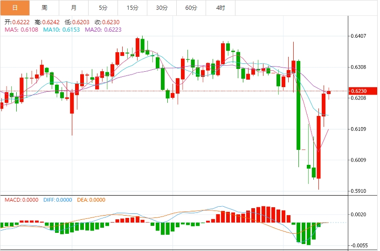Screen dimensions: 380x251
Task: Click the red current price label 0.6230
Action: pos(363,91)
